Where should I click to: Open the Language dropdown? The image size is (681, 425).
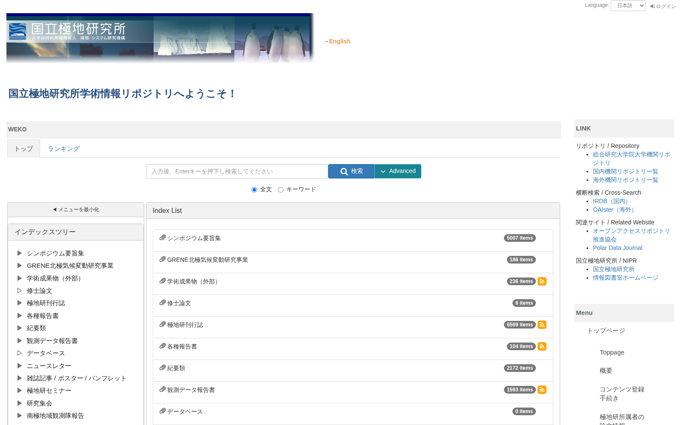pos(628,6)
